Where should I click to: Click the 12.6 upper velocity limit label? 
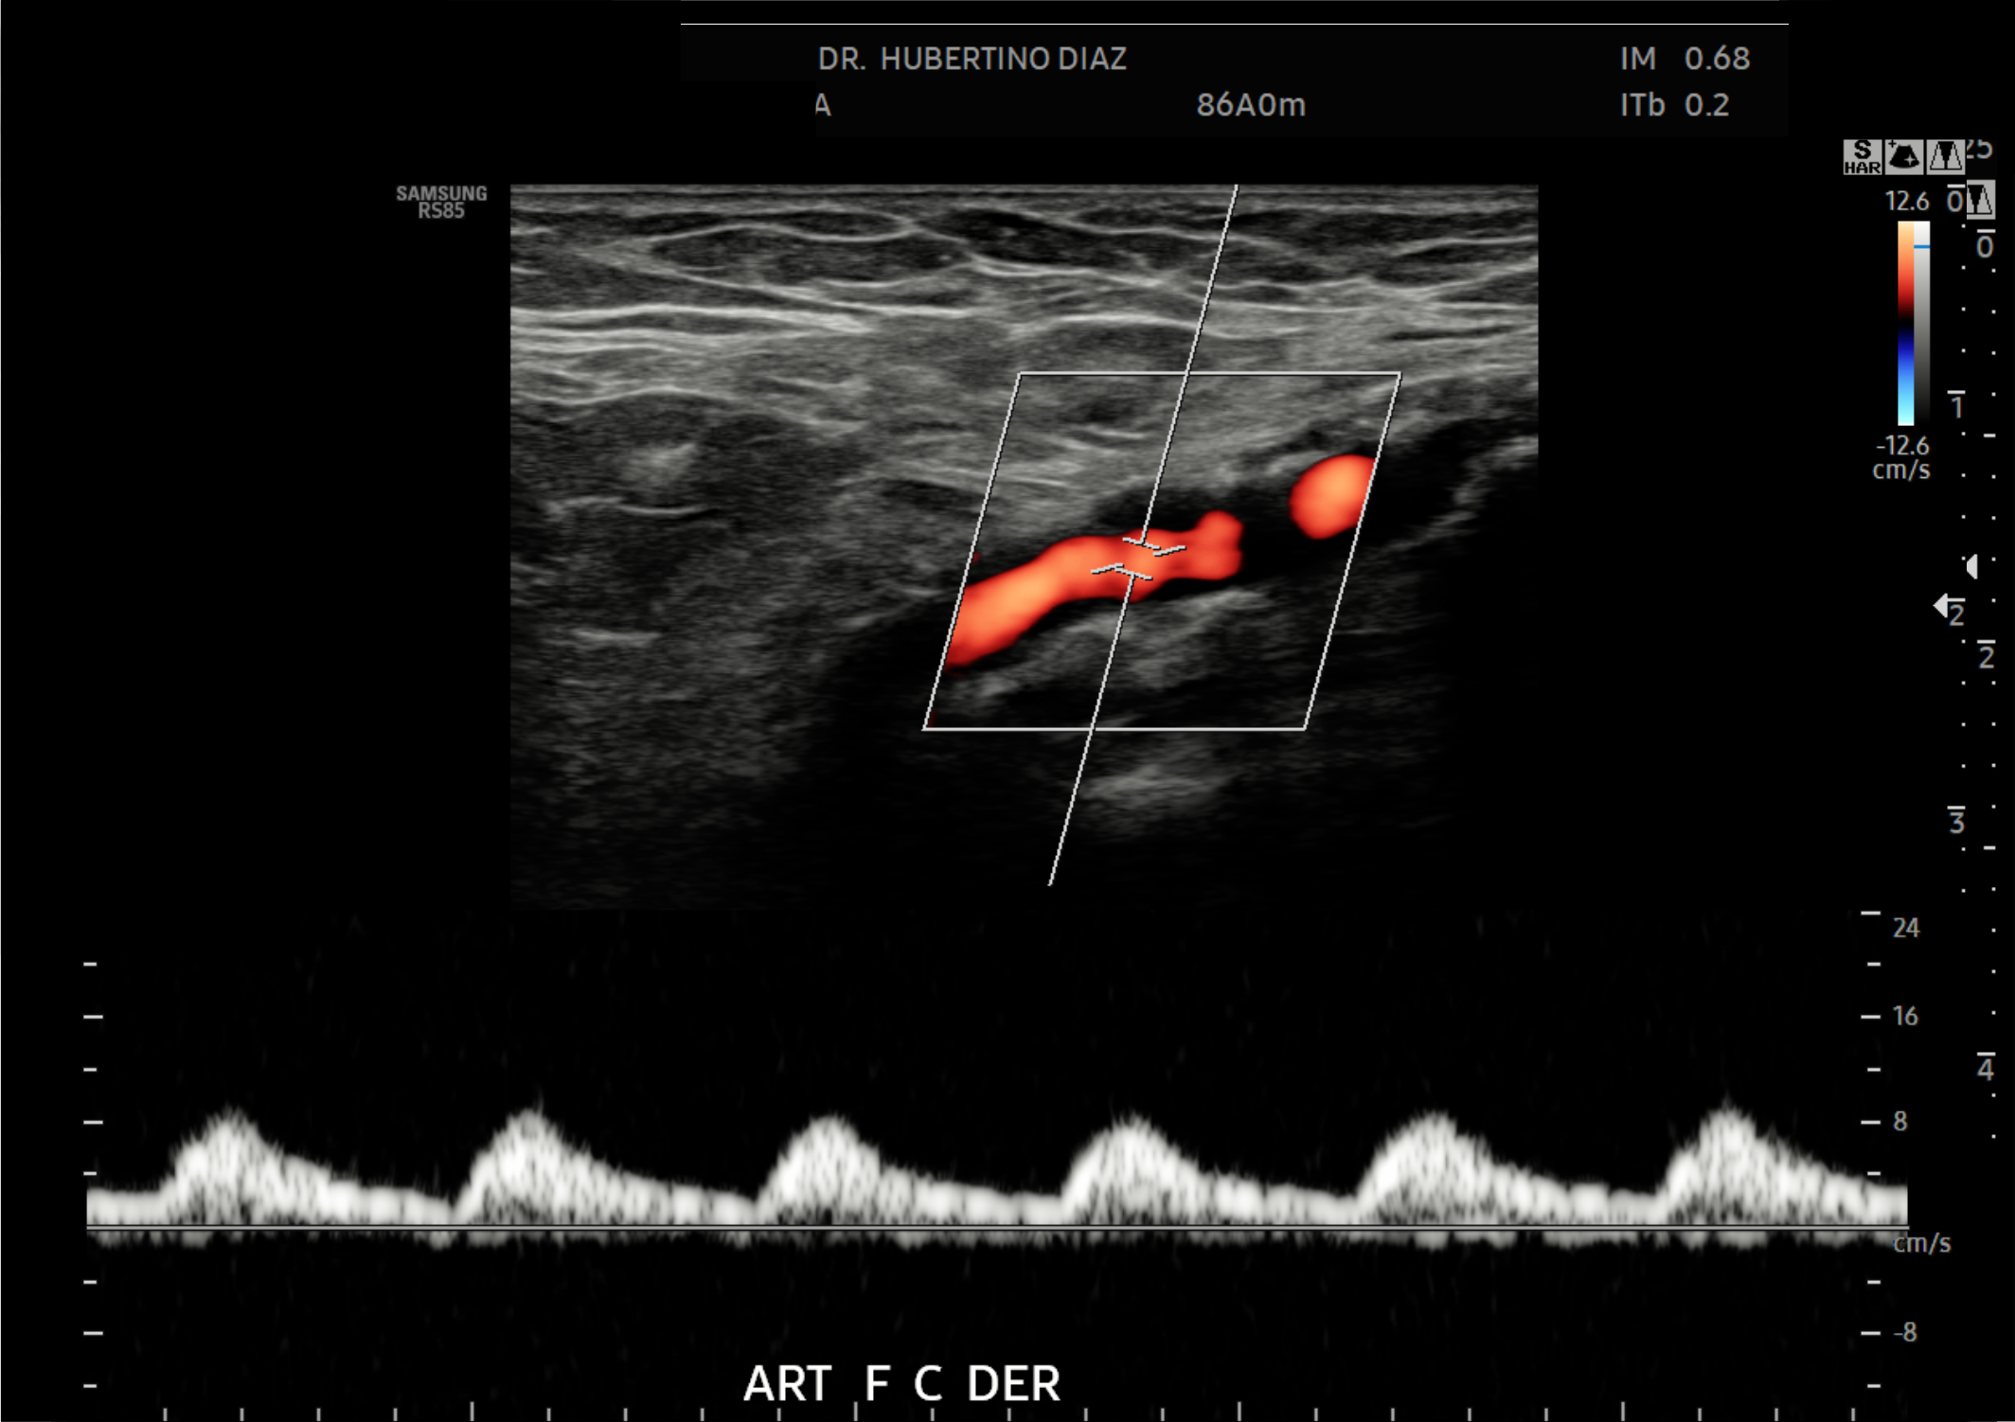1906,201
